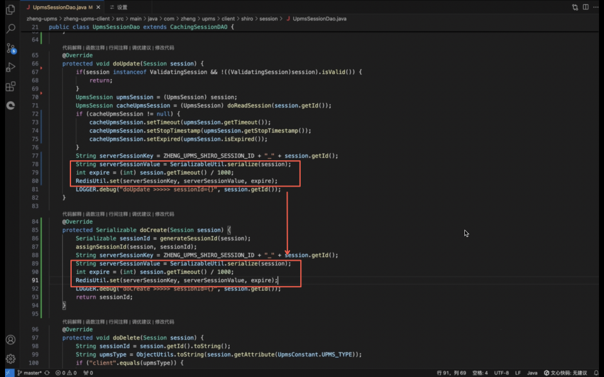Open the Source Control view

(11, 48)
